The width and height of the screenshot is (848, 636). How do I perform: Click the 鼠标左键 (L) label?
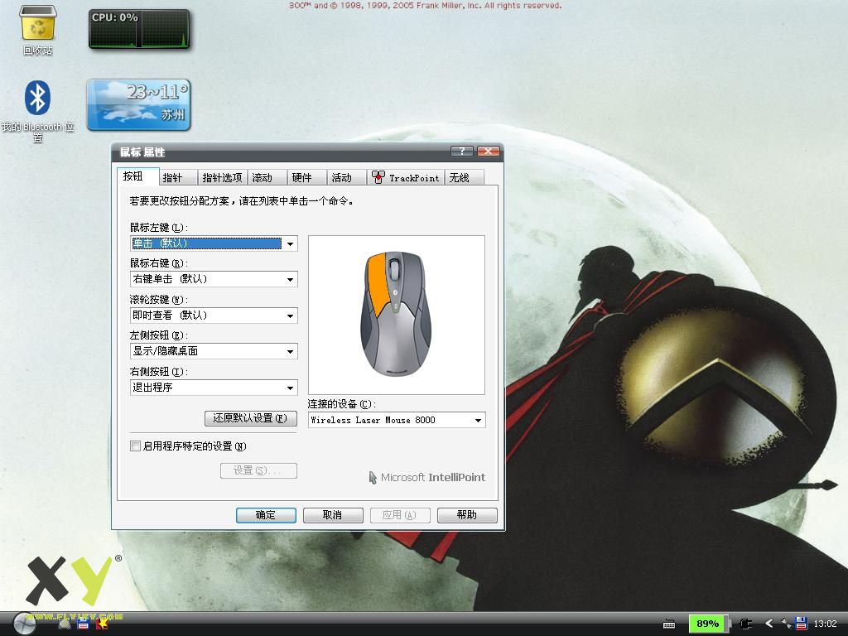158,228
